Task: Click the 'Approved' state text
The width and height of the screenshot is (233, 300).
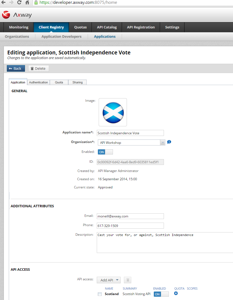Action: (105, 187)
